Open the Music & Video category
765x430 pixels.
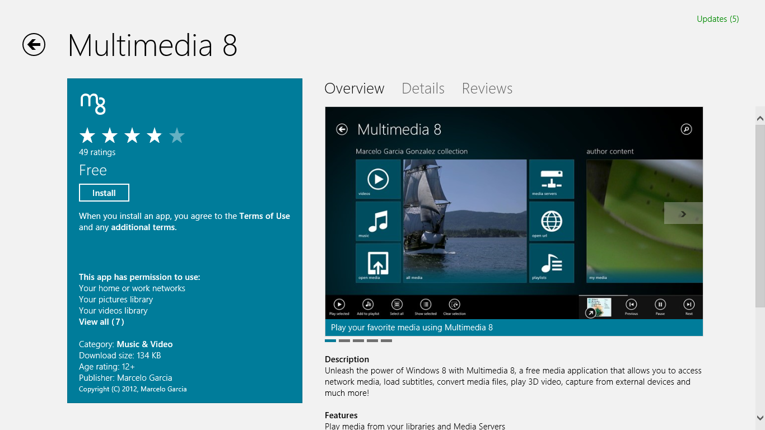(x=144, y=344)
